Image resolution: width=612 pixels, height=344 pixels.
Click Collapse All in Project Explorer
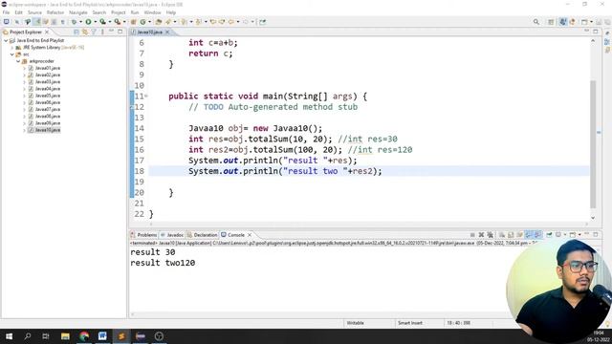(x=76, y=32)
